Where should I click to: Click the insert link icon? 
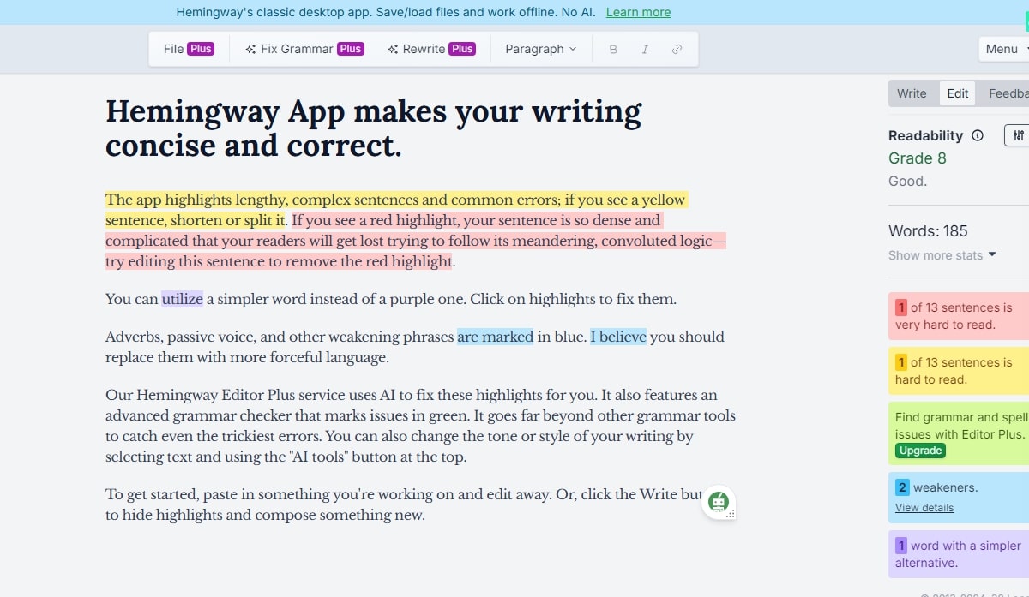pos(677,50)
